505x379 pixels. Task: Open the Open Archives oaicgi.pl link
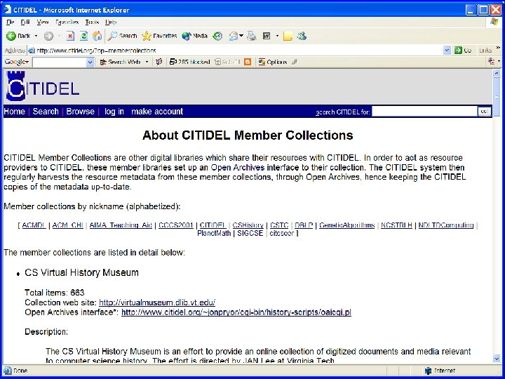236,312
